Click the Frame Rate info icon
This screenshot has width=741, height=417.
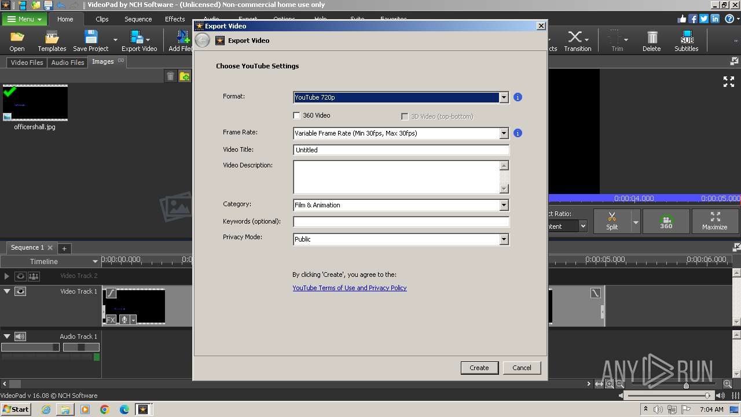click(518, 133)
